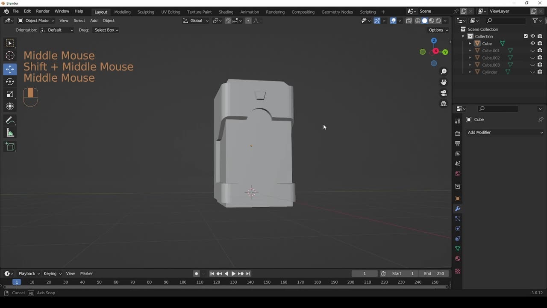The width and height of the screenshot is (547, 308).
Task: Uncheck Collection exclude checkbox
Action: 526,36
